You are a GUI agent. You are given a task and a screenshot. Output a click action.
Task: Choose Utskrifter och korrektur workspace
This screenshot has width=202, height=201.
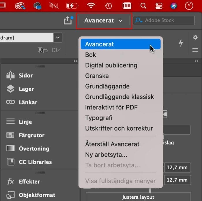(x=121, y=128)
